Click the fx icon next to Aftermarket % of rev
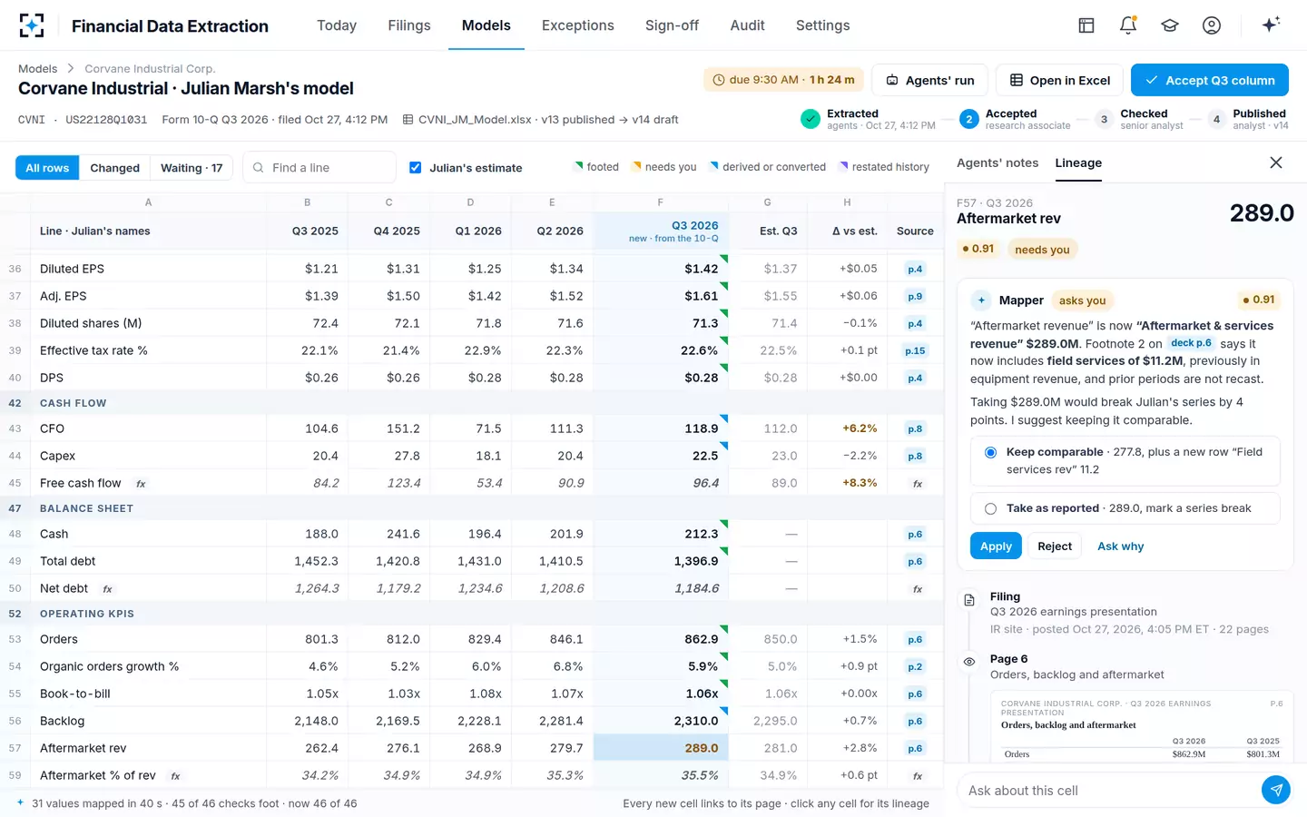This screenshot has width=1307, height=817. (x=176, y=776)
